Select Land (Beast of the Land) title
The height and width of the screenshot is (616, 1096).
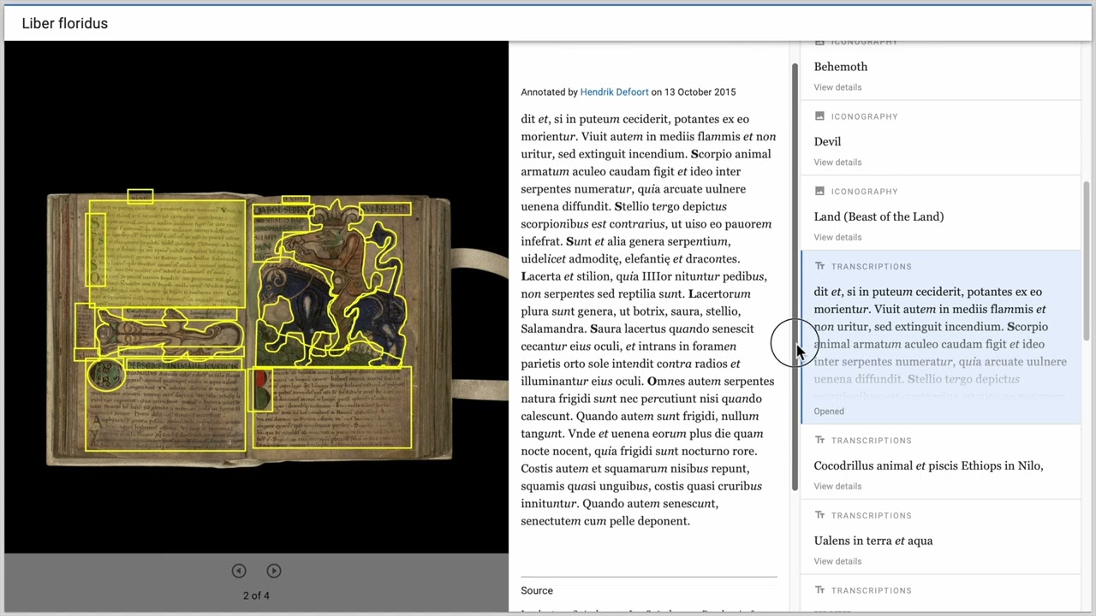tap(879, 216)
